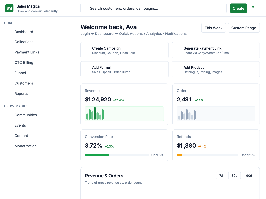Select the This Week view

tap(213, 28)
